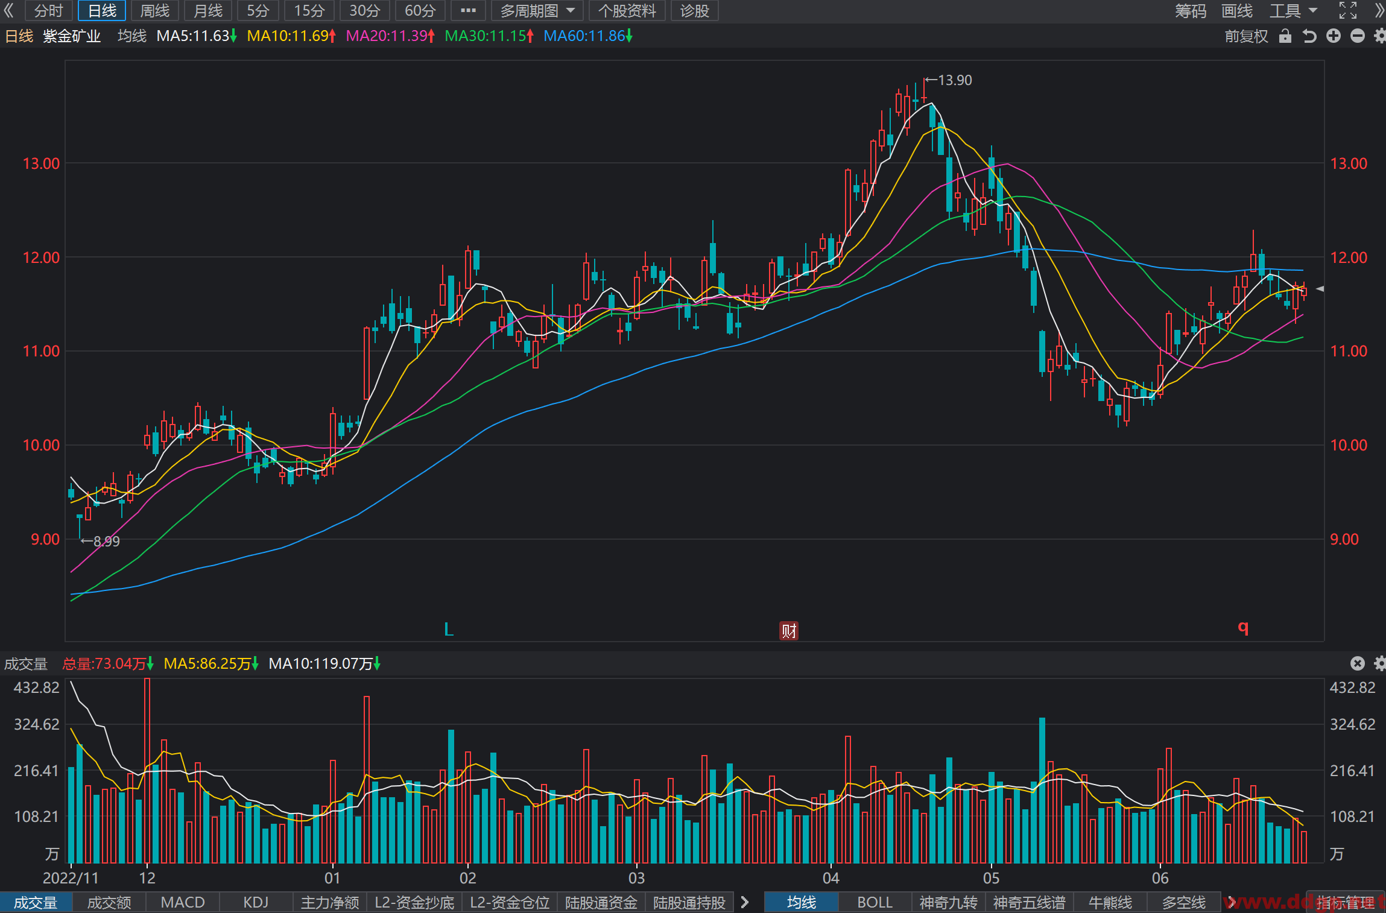Click the L marker on chart
The image size is (1386, 913).
tap(448, 630)
